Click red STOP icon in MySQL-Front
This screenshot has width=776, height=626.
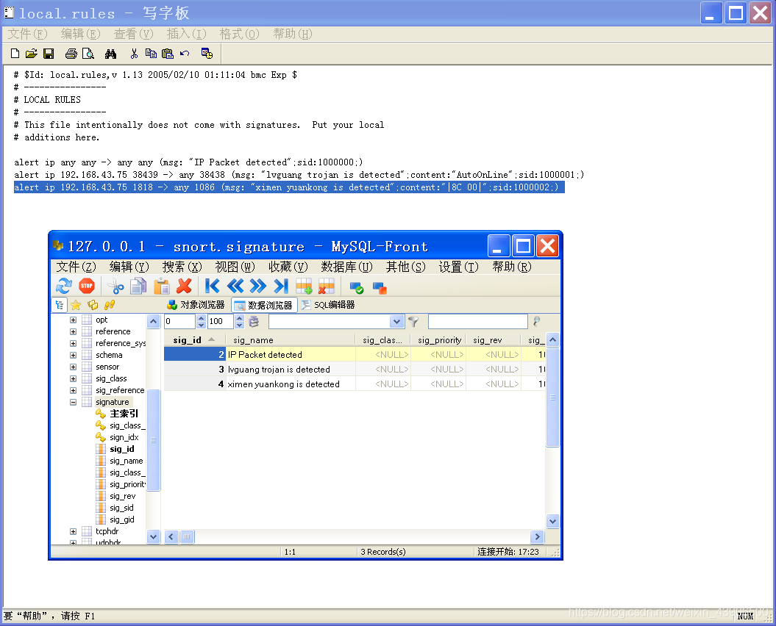click(x=87, y=286)
